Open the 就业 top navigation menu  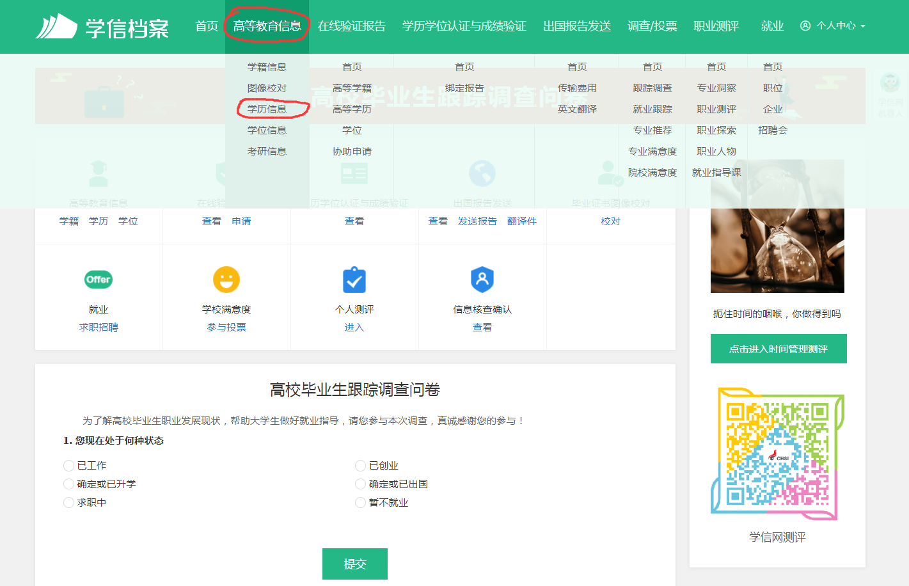[x=773, y=26]
